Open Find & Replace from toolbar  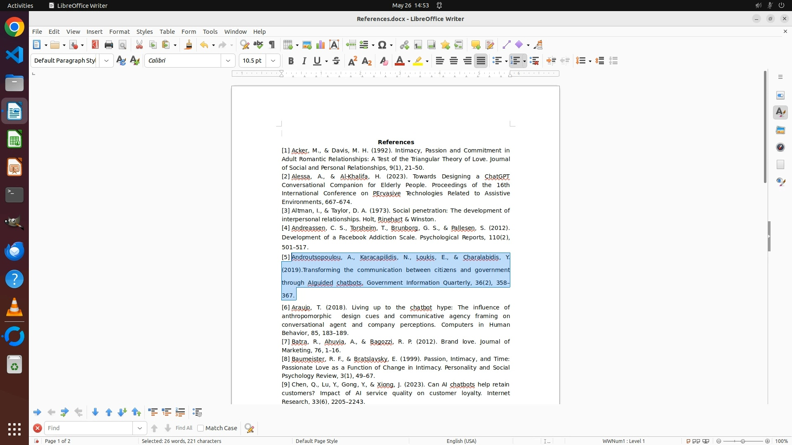[245, 45]
